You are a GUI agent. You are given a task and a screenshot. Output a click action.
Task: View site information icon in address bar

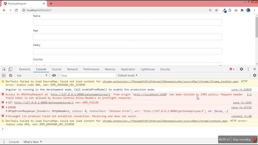tap(24, 10)
